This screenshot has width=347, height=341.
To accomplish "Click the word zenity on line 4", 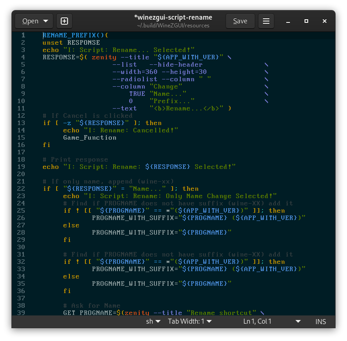I will (x=104, y=57).
